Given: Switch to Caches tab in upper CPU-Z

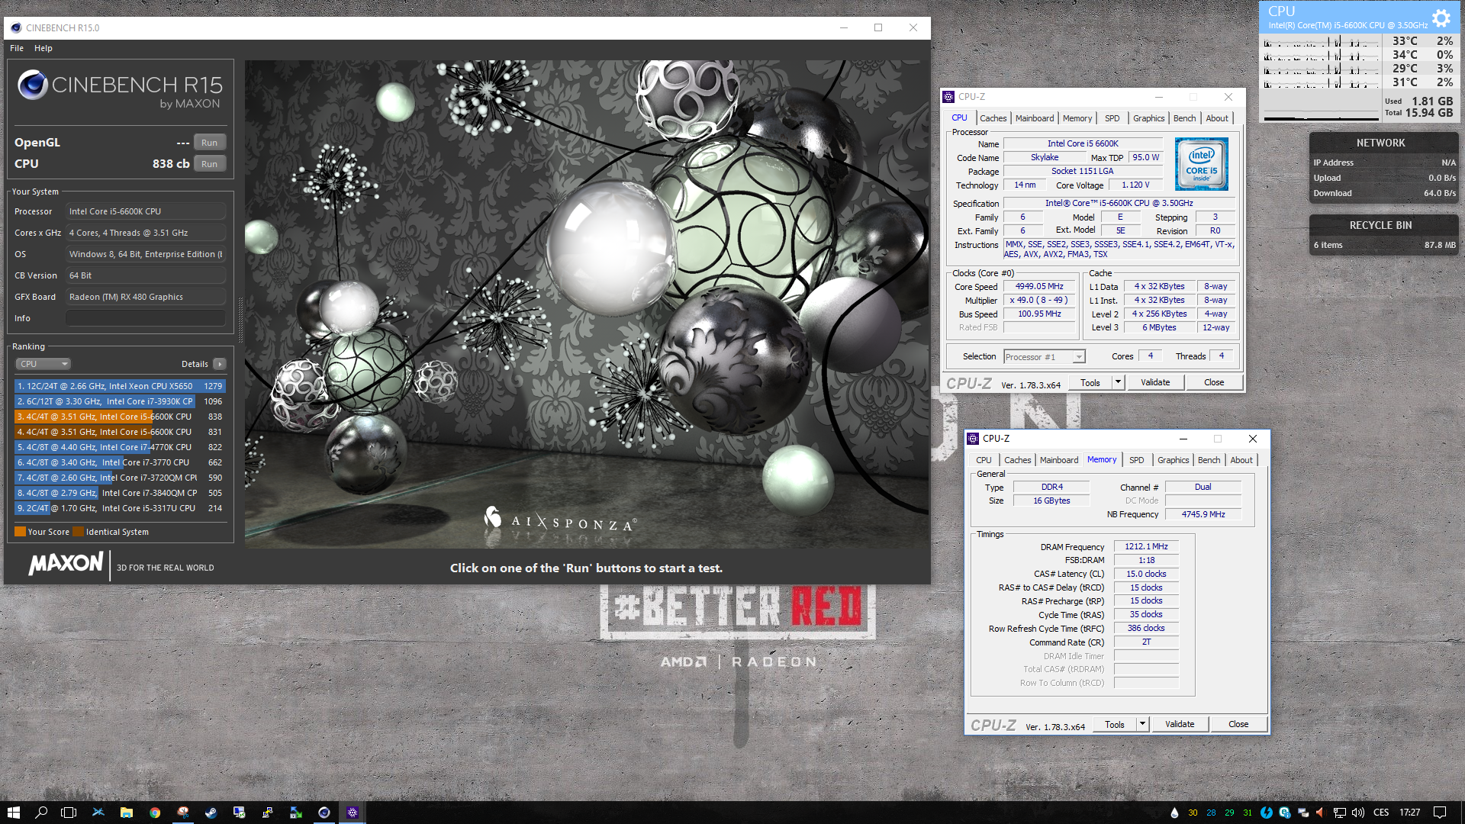Looking at the screenshot, I should coord(993,118).
